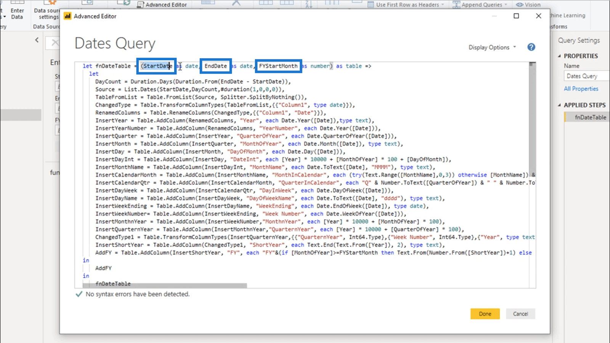Click the Query Settings panel title
The height and width of the screenshot is (343, 610).
click(579, 40)
